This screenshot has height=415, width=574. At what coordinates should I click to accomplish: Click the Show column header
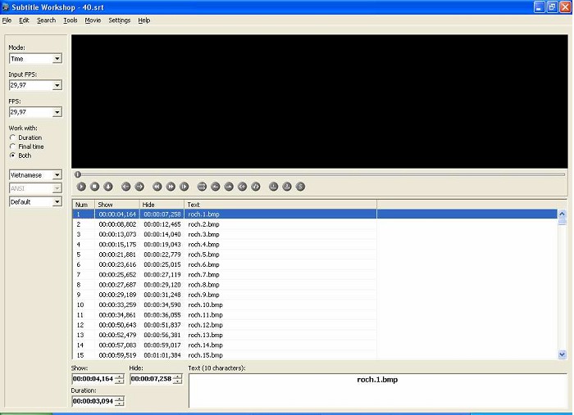(x=117, y=205)
